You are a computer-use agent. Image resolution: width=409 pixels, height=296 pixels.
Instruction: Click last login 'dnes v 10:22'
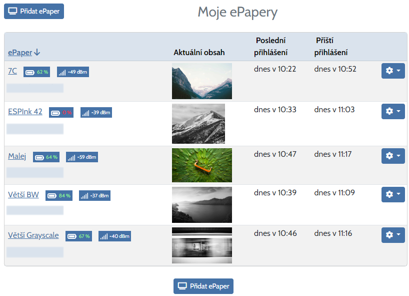coord(275,69)
